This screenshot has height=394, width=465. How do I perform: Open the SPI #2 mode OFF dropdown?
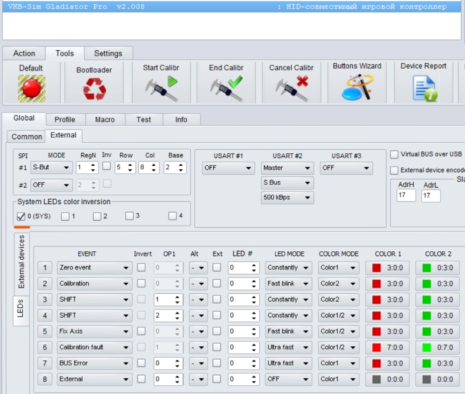point(51,186)
